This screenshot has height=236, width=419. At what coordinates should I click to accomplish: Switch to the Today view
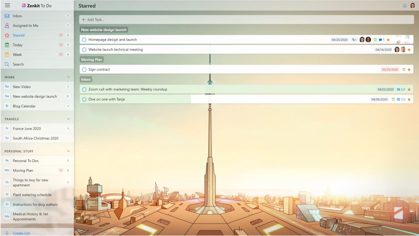[x=18, y=45]
